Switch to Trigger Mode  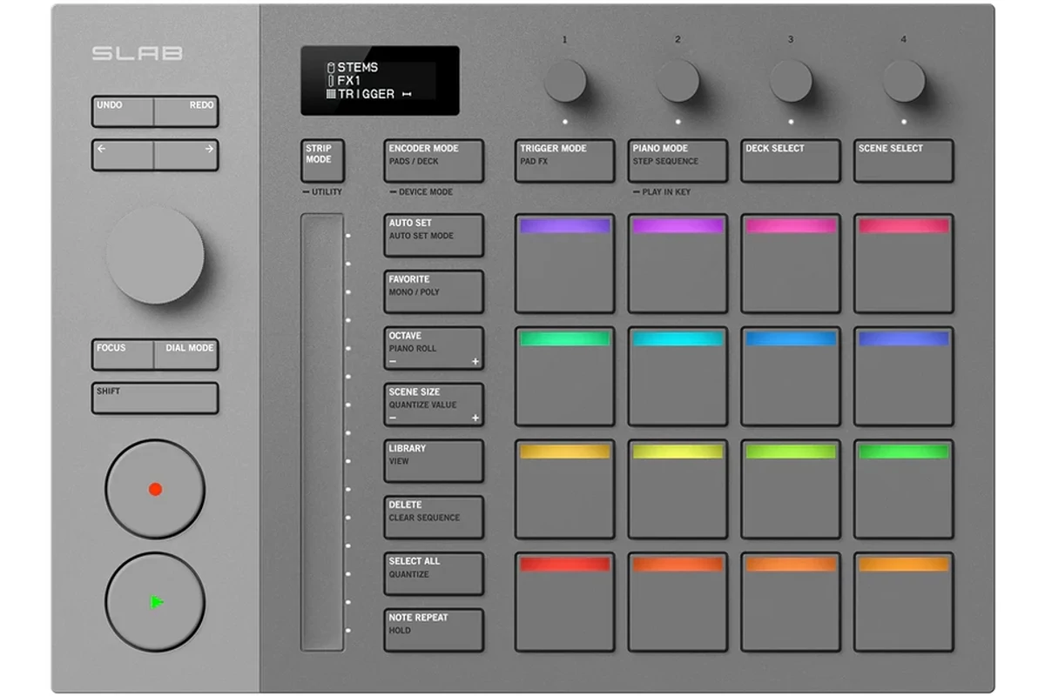pos(564,161)
